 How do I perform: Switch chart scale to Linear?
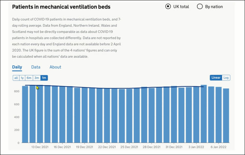(216, 78)
